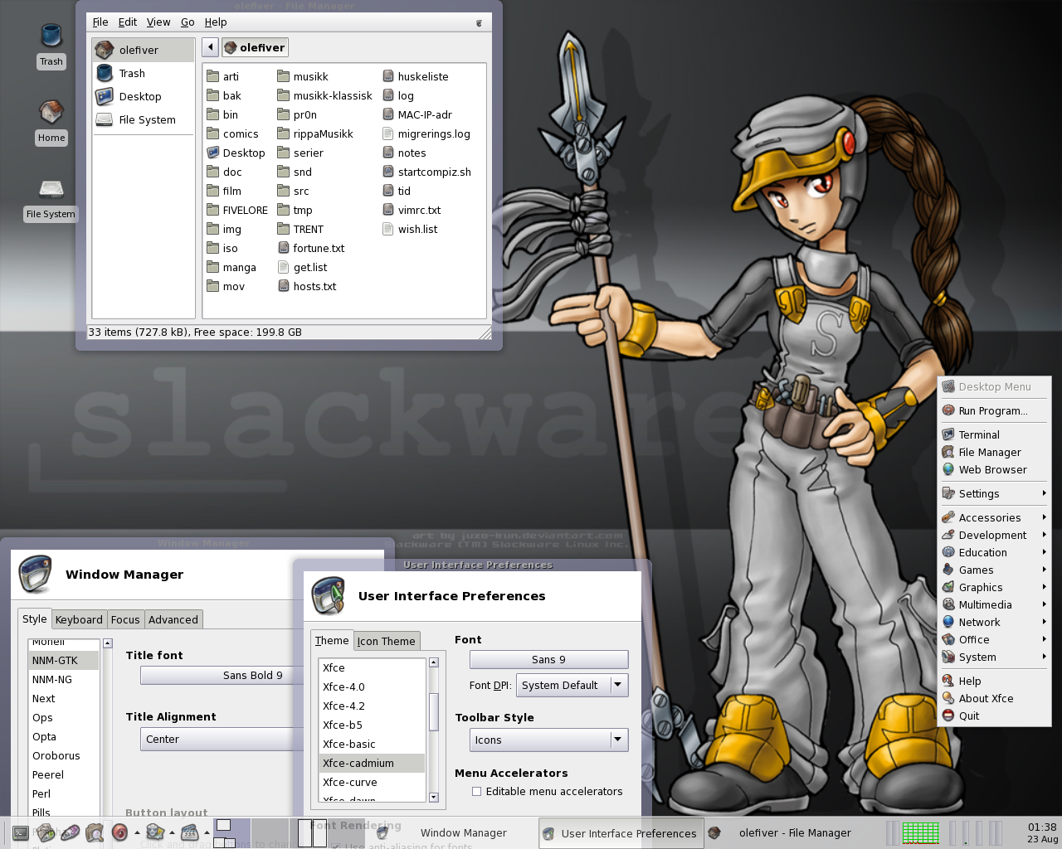Click Quit in the desktop menu
Image resolution: width=1062 pixels, height=849 pixels.
994,716
